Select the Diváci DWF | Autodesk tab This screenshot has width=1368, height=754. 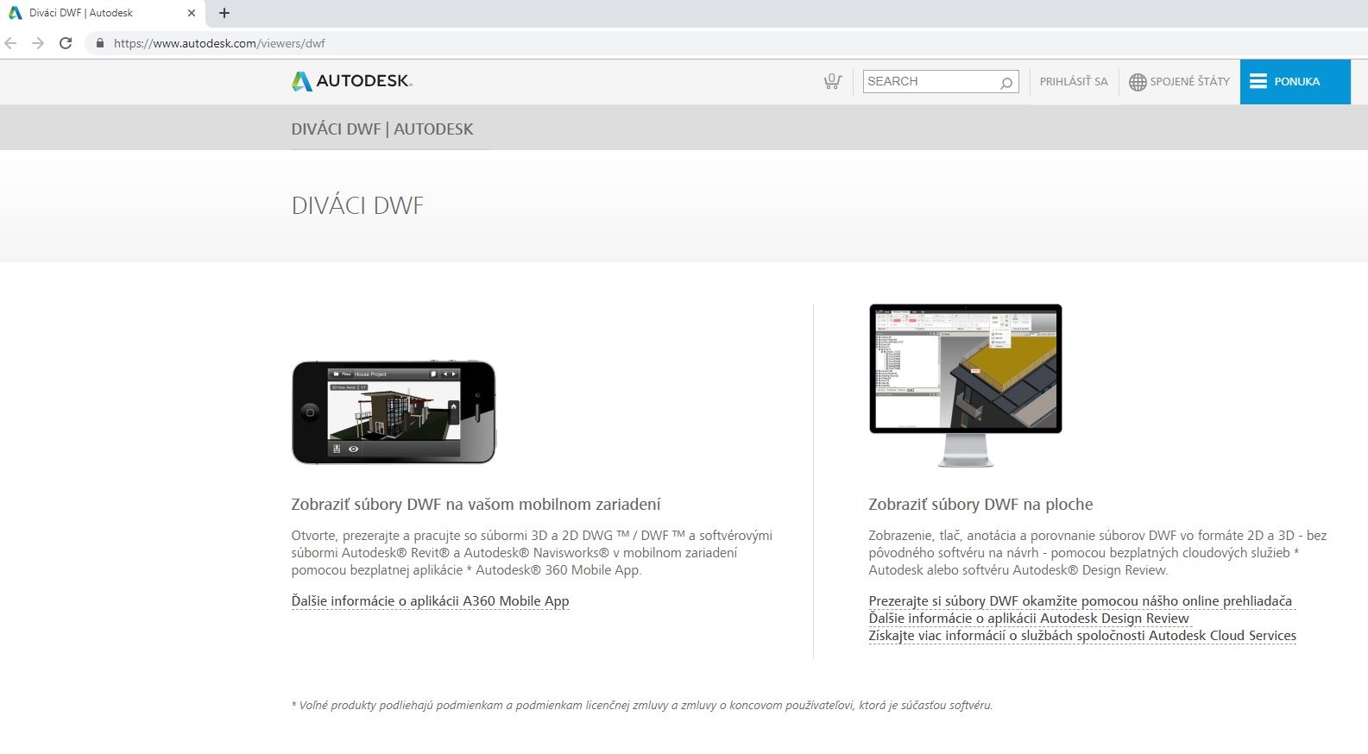tap(102, 13)
